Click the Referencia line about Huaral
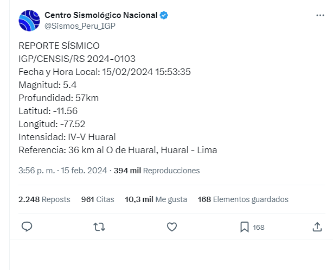333x270 pixels. click(x=118, y=150)
